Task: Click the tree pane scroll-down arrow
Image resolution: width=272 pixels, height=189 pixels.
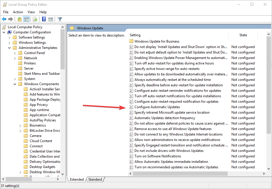Action: coord(63,174)
